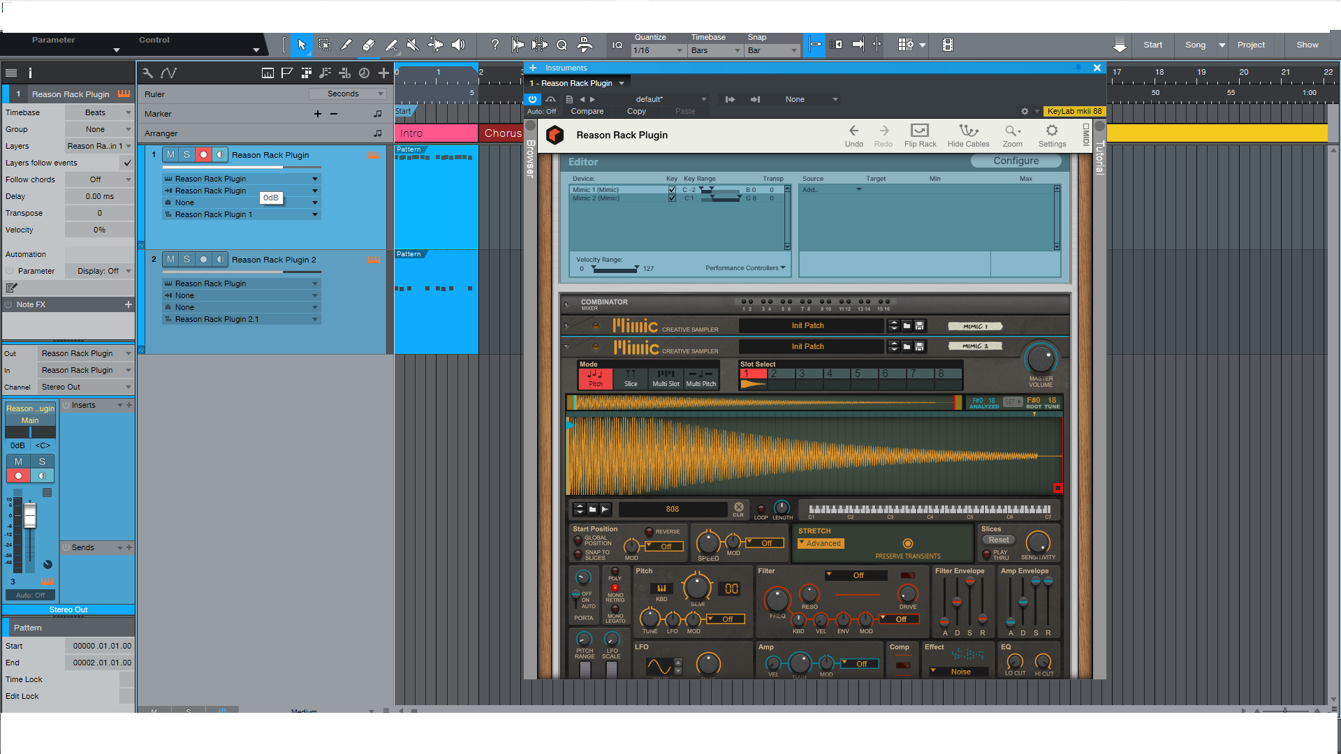Click the Transpose value field
This screenshot has height=754, width=1341.
[99, 213]
